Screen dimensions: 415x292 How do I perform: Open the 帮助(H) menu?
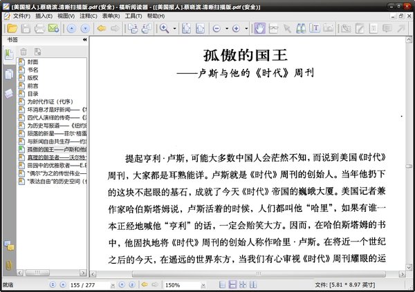pos(156,16)
